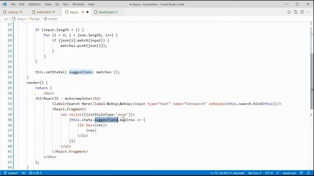Change JavaScript language mode
Viewport: 314px width, 176px height.
(289, 173)
